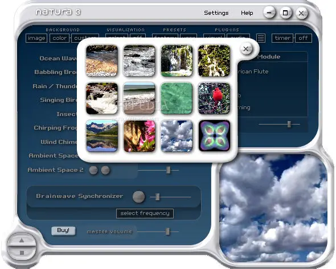Select the clouds thumbnail in picker
The height and width of the screenshot is (269, 336).
pos(177,136)
